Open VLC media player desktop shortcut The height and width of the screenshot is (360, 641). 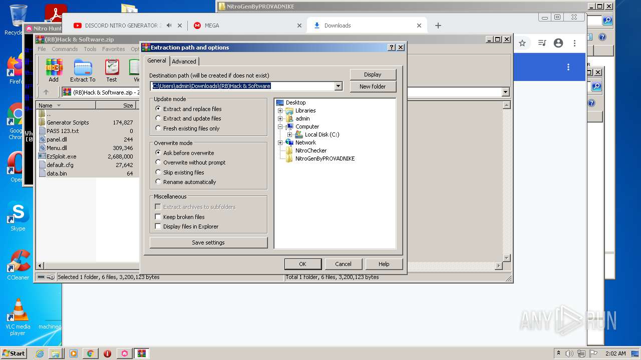(x=18, y=317)
